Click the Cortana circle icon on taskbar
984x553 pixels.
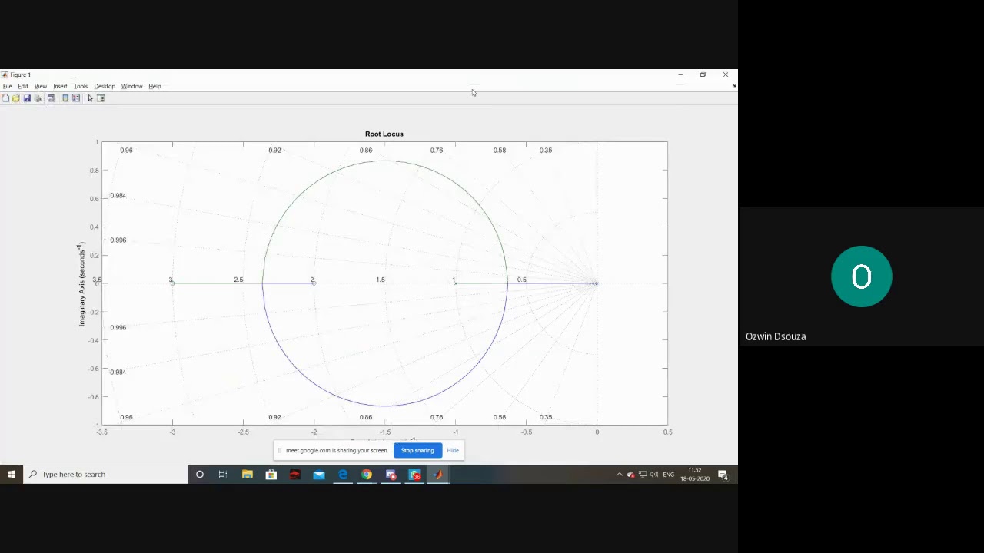(x=200, y=475)
